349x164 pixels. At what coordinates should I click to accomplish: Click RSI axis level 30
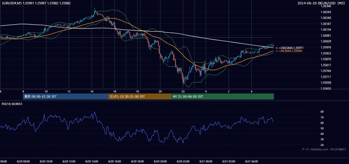[x=322, y=139]
